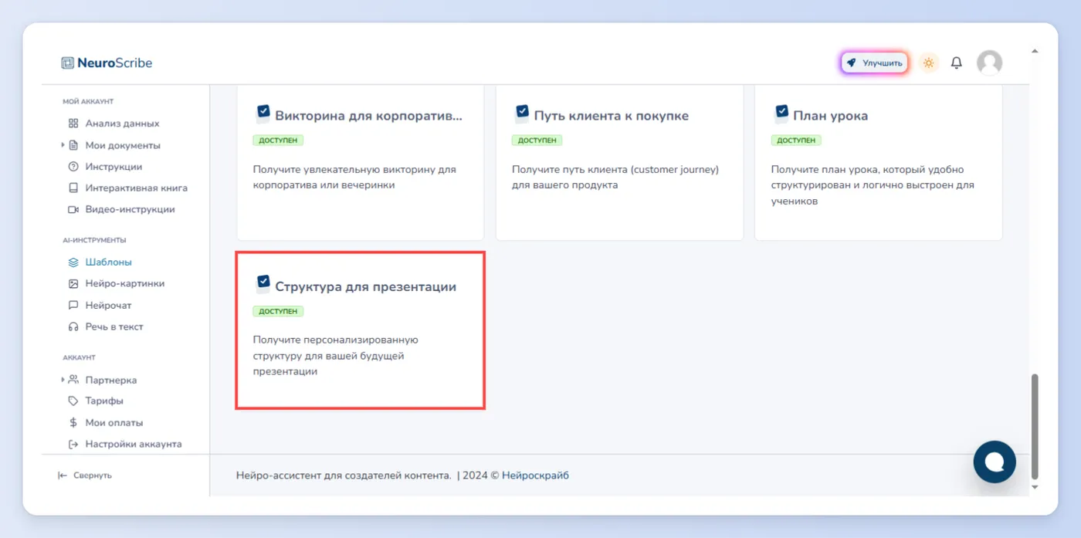Click the План урока description text
Image resolution: width=1081 pixels, height=538 pixels.
tap(873, 185)
